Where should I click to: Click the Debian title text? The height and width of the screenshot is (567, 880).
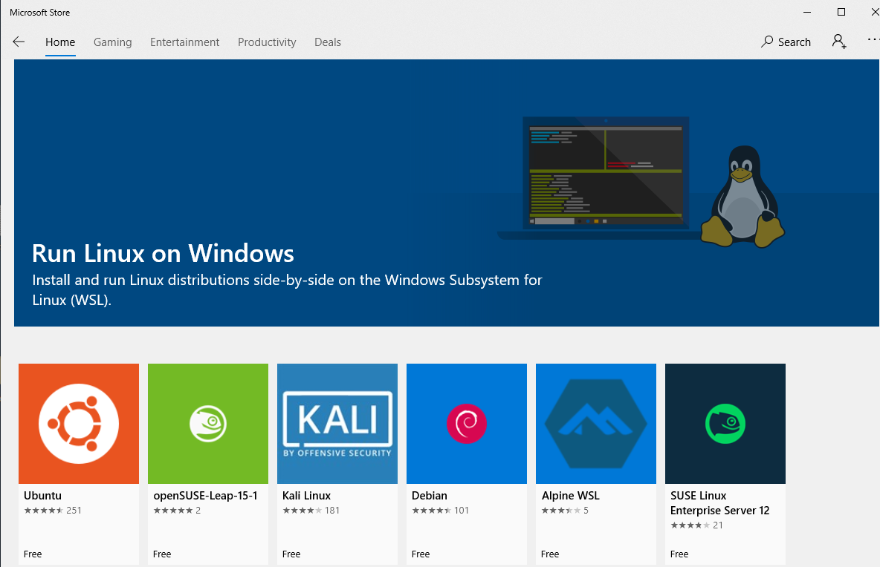click(430, 496)
